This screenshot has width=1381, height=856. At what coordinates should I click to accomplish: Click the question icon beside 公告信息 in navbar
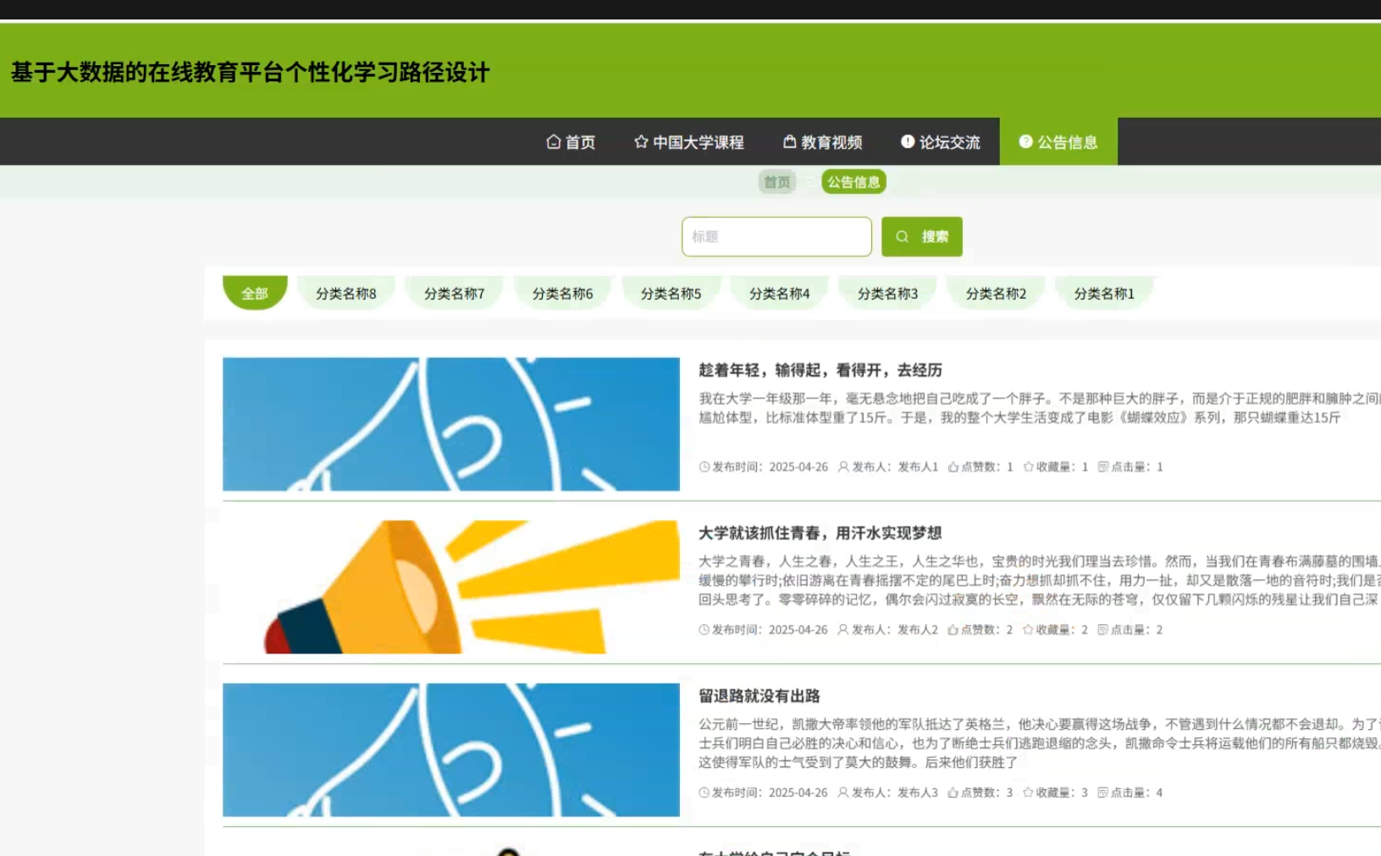[x=1025, y=141]
